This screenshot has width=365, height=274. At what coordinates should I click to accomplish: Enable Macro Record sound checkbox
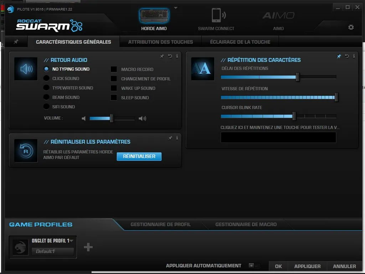(x=114, y=69)
